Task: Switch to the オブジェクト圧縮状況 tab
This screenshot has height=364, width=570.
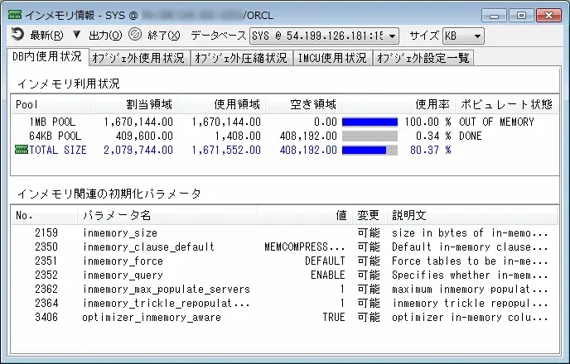Action: (x=241, y=58)
